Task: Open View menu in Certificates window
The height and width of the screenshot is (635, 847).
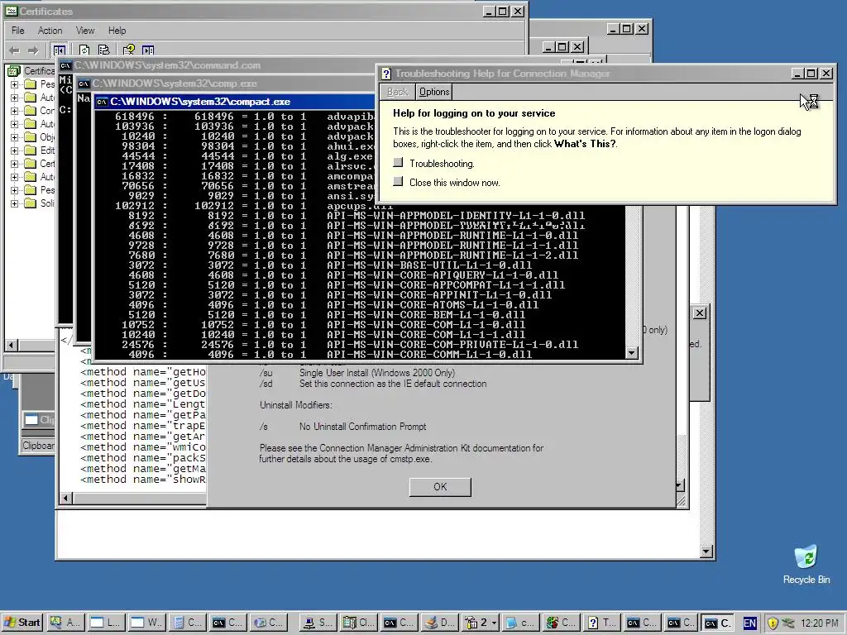Action: coord(85,31)
